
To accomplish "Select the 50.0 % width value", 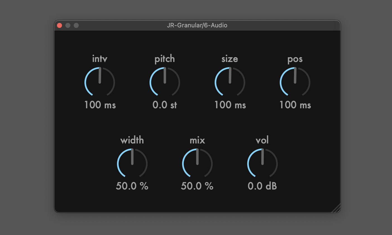I will click(x=132, y=186).
